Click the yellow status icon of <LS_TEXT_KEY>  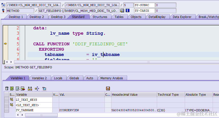click(x=12, y=105)
